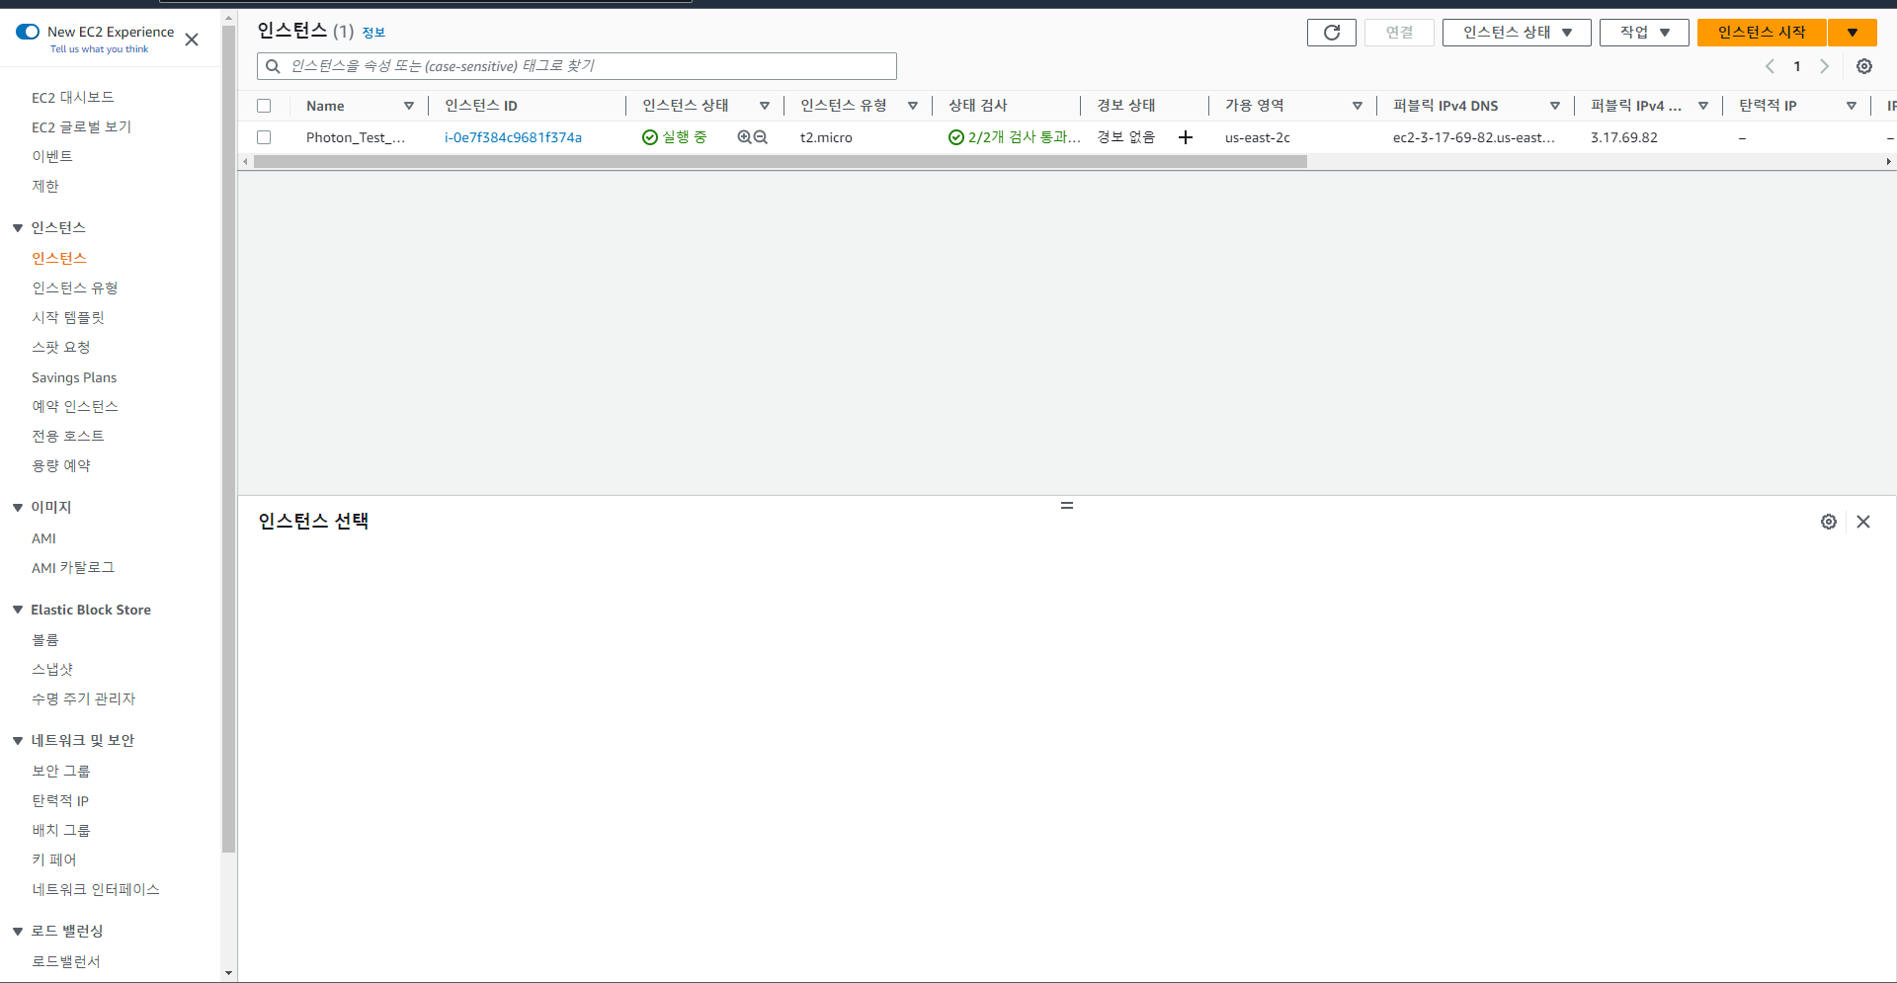
Task: Click the 정보 info link
Action: (373, 33)
